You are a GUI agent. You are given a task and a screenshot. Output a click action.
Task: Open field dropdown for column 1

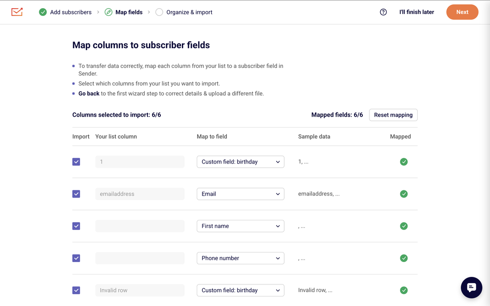[x=240, y=162]
